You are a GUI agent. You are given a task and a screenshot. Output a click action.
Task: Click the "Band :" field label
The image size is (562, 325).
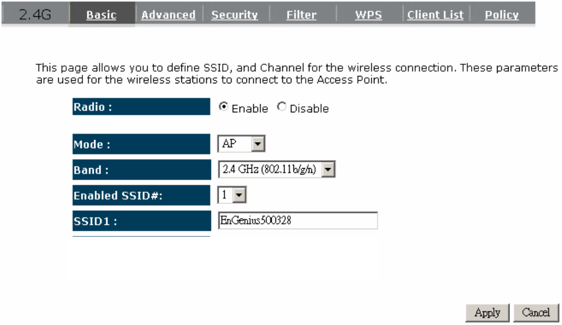92,170
